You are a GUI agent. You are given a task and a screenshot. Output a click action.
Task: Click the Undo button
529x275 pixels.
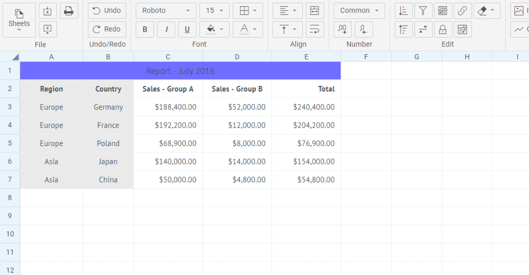pos(107,11)
